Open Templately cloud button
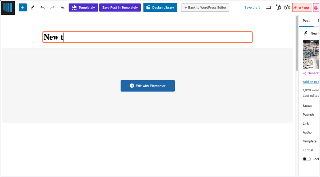This screenshot has height=177, width=320. [83, 7]
